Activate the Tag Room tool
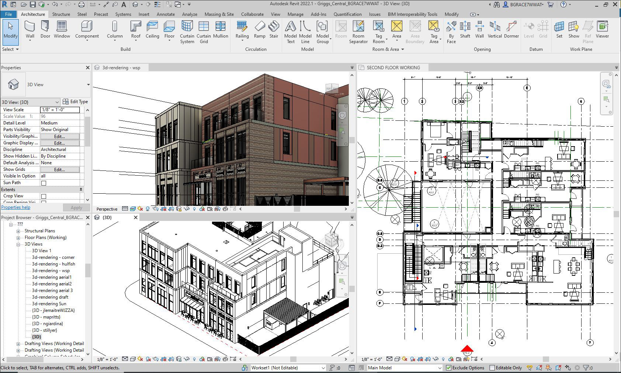This screenshot has width=621, height=373. click(x=379, y=32)
